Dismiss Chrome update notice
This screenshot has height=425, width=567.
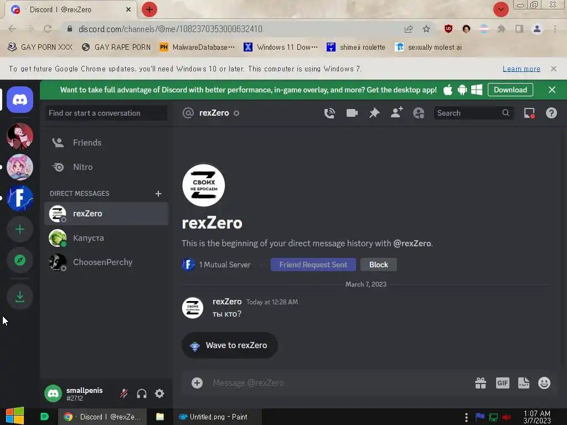click(x=554, y=69)
